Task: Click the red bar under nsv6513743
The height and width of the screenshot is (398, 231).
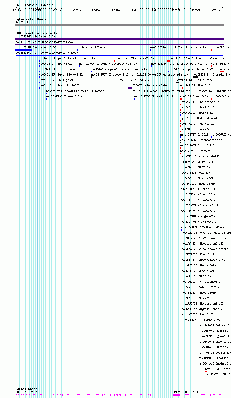Action: click(x=114, y=61)
